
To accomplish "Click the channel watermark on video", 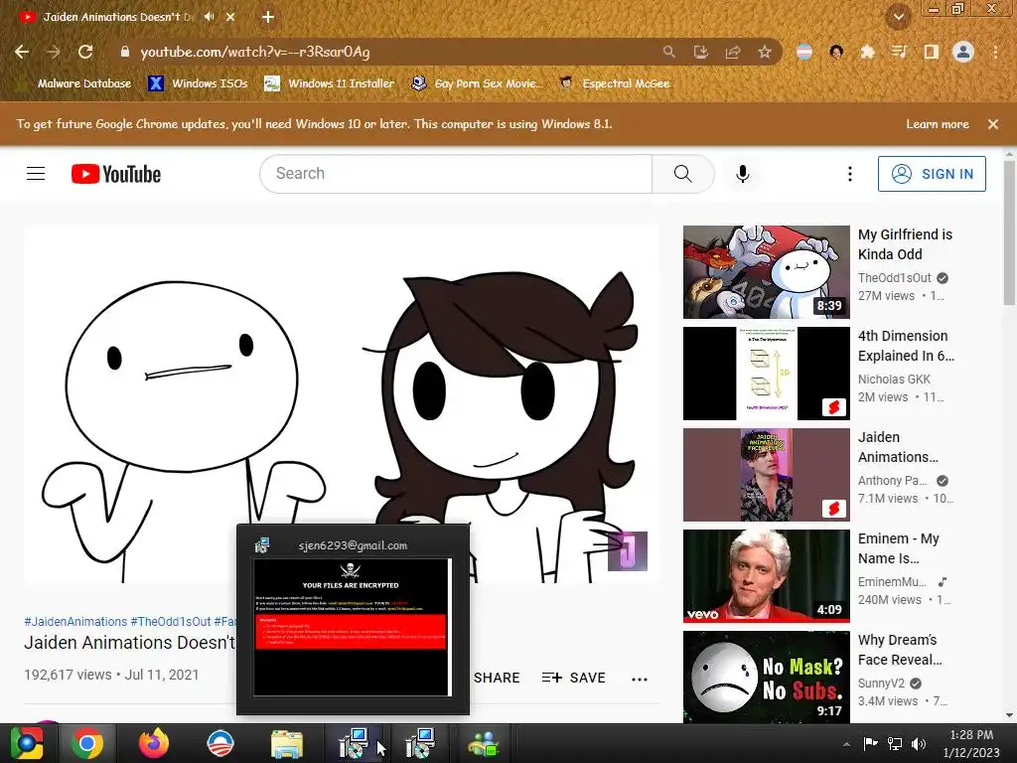I will 628,551.
